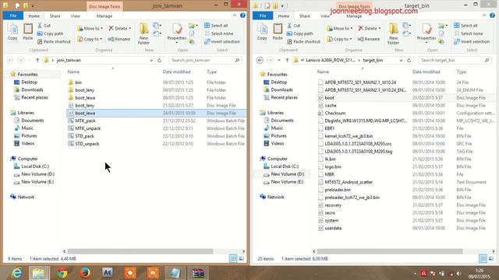Click Up arrow in joni_tamvan address bar
Viewport: 499px width, 280px height.
[37, 60]
